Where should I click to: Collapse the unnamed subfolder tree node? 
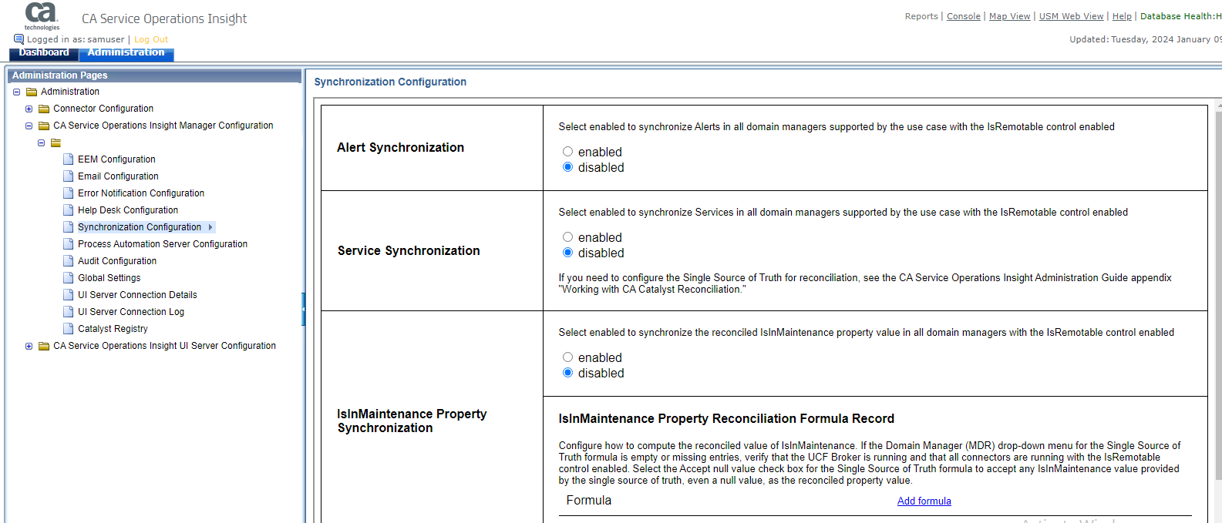41,142
